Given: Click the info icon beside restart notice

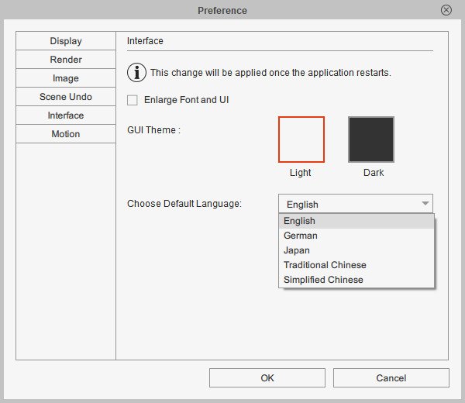Looking at the screenshot, I should pyautogui.click(x=136, y=73).
